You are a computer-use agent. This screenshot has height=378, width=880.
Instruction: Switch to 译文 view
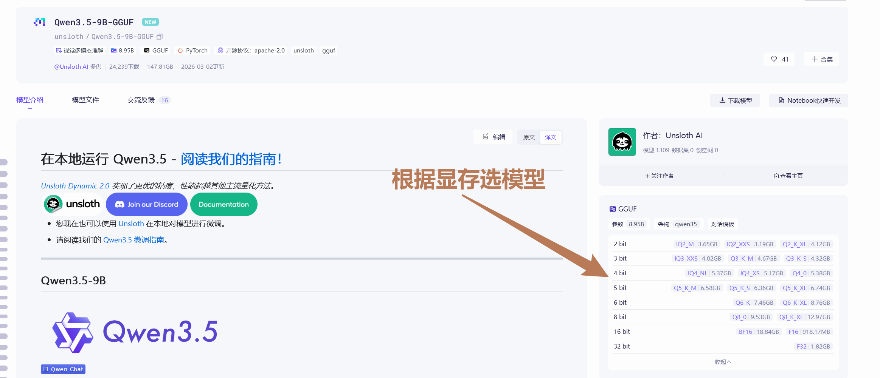551,137
